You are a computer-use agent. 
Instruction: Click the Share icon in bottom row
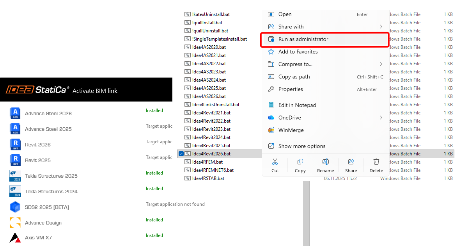(x=351, y=162)
